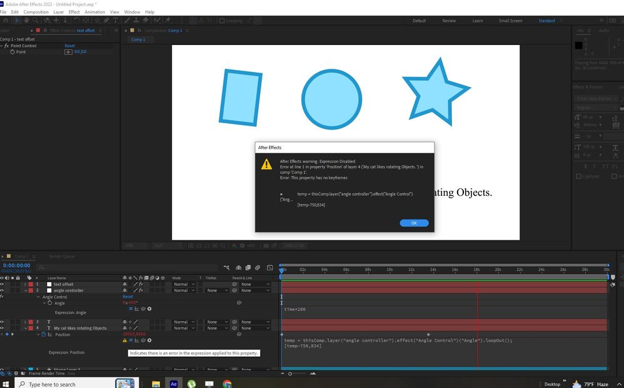Toggle shy switch on the text offset layer
624x388 pixels.
pos(125,284)
